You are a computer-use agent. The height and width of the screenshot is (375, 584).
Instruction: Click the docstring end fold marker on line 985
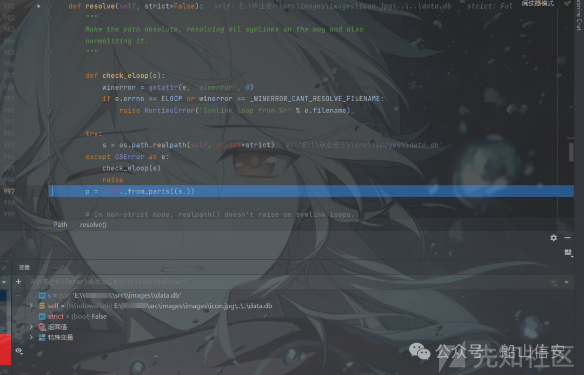click(x=49, y=52)
